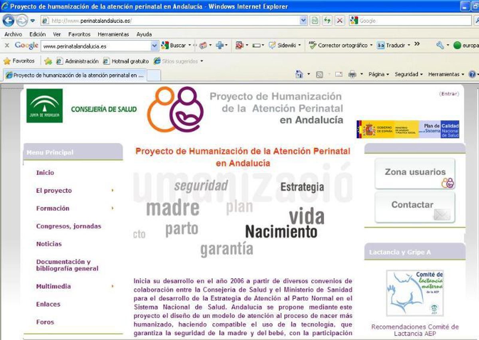The image size is (479, 340).
Task: Click the browser Back arrow button
Action: pyautogui.click(x=8, y=20)
